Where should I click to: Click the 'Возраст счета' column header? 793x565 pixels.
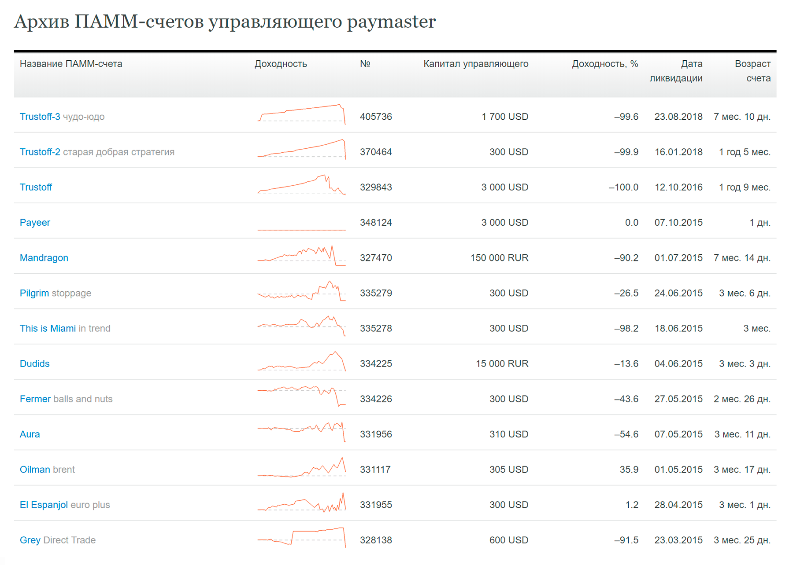(x=752, y=71)
